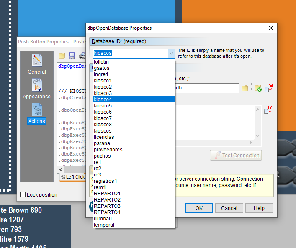Click the open folder icon in script toolbar
Image resolution: width=296 pixels, height=248 pixels.
coord(62,56)
